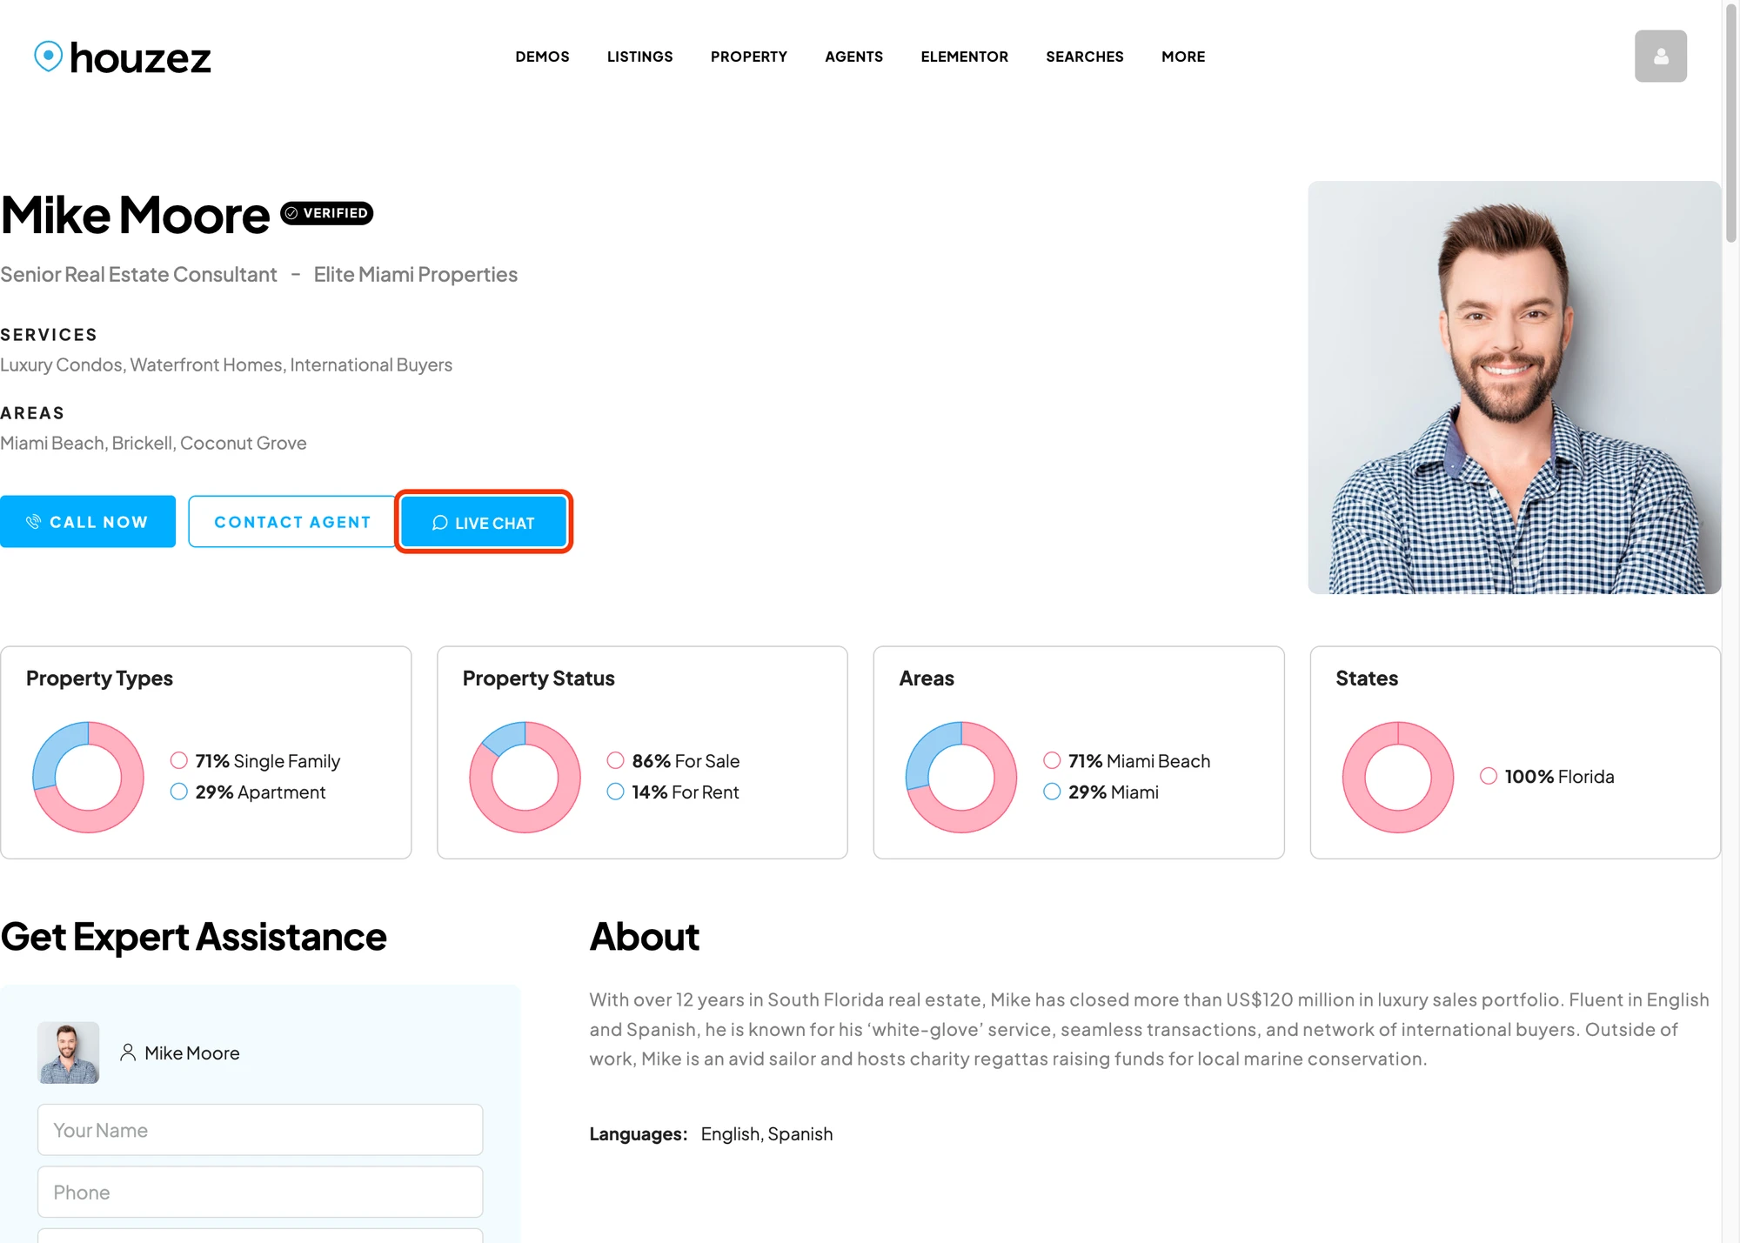Click the 71% Miami Beach legend marker
Viewport: 1740px width, 1243px height.
[x=1052, y=760]
